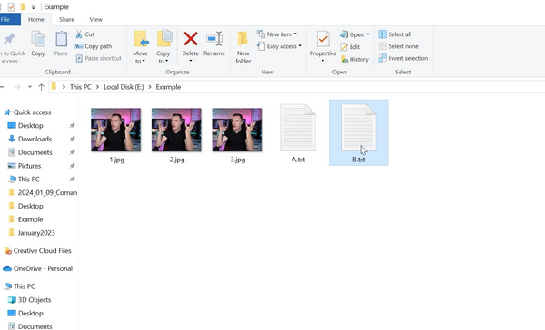Click the Cut scissors command

84,34
